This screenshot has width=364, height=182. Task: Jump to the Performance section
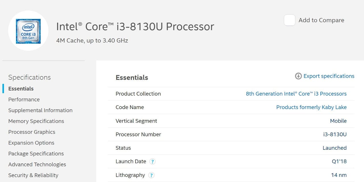tap(24, 100)
